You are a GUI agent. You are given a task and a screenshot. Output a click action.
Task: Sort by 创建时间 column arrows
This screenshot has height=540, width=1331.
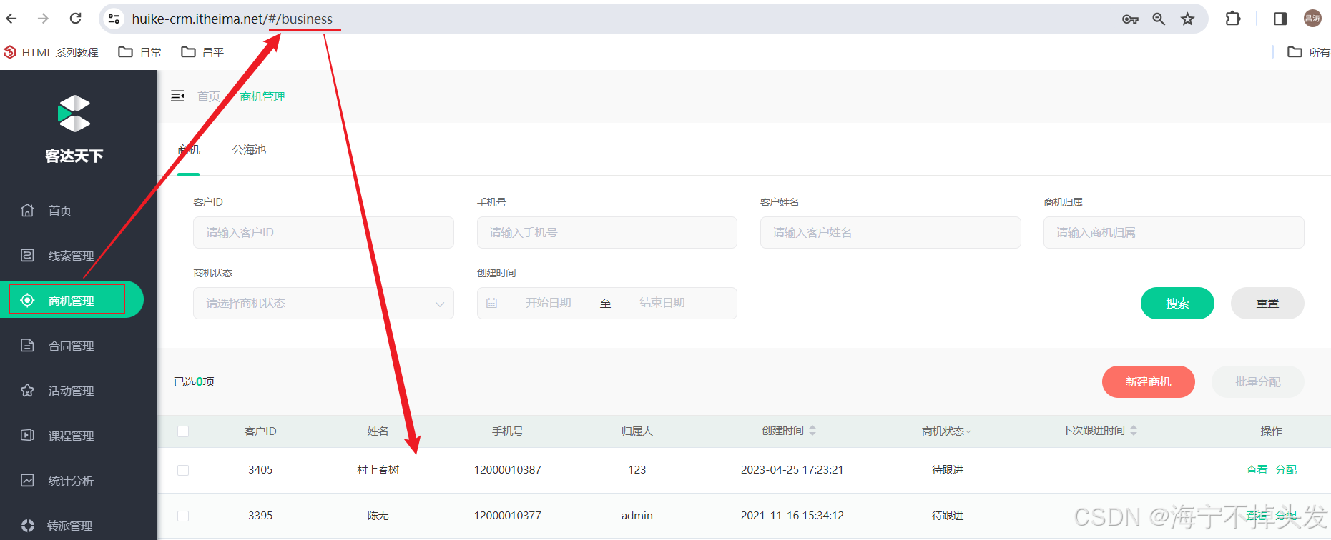click(812, 431)
